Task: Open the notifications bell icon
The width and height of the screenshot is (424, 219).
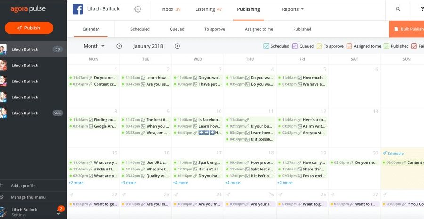Action: [x=59, y=212]
